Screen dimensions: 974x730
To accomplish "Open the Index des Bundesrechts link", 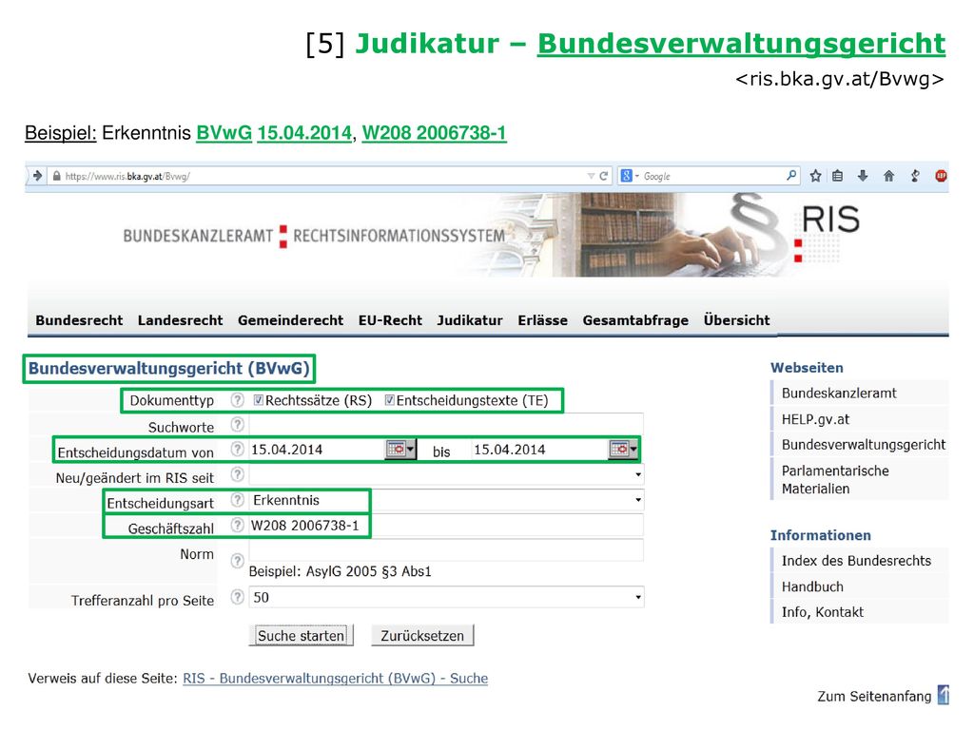I will (x=856, y=561).
